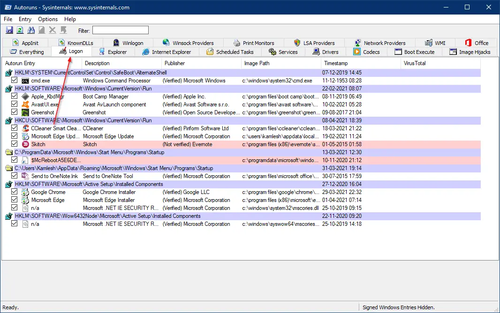Switch to the Everything tab
This screenshot has height=313, width=500.
(x=27, y=52)
